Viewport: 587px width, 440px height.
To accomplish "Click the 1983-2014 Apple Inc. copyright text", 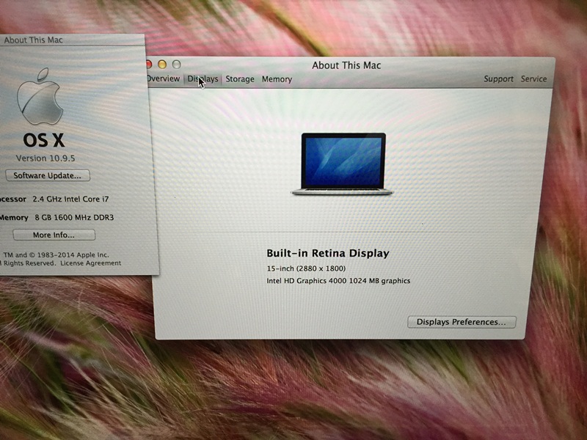I will click(56, 254).
